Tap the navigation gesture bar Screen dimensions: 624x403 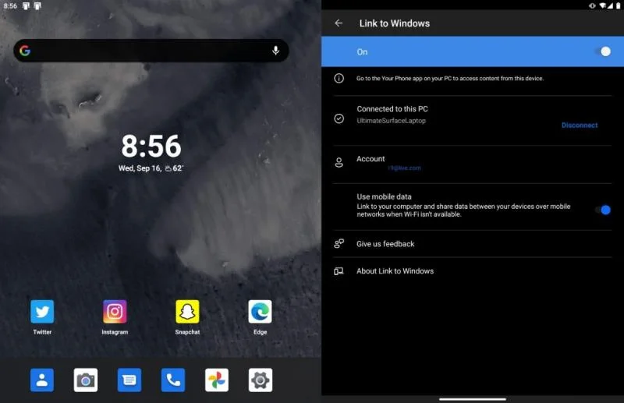click(473, 399)
